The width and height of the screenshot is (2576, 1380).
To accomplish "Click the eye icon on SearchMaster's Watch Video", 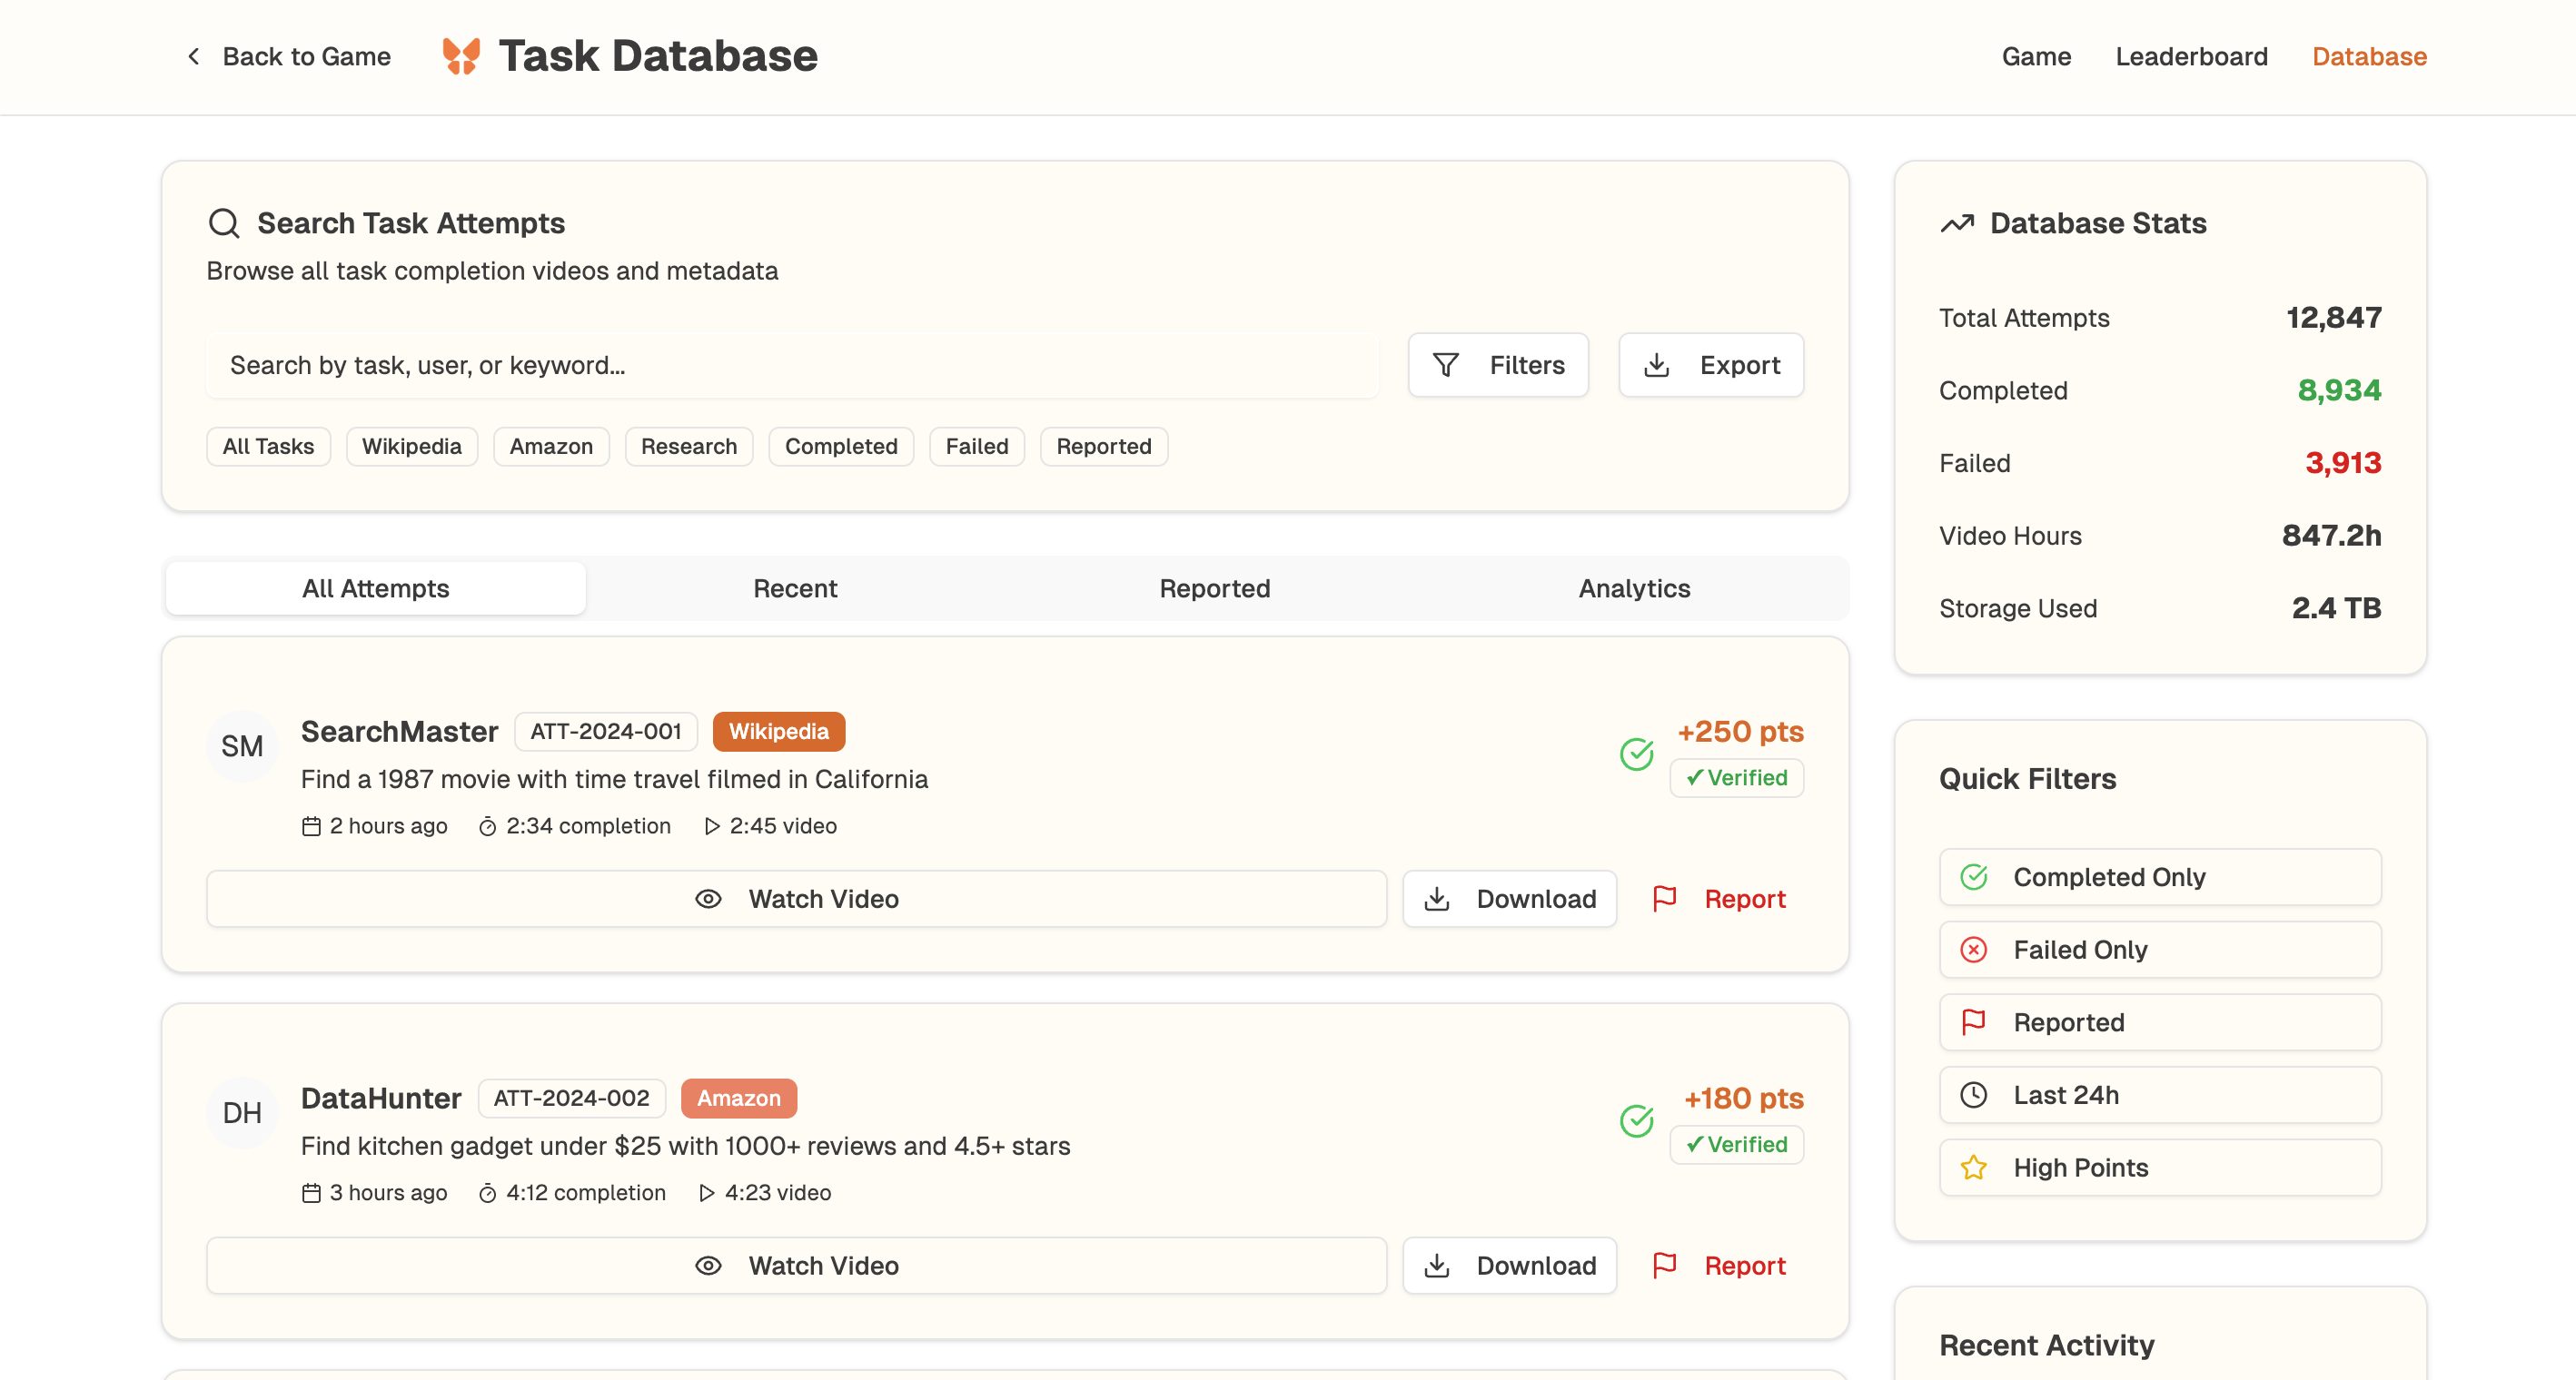I will pos(708,898).
